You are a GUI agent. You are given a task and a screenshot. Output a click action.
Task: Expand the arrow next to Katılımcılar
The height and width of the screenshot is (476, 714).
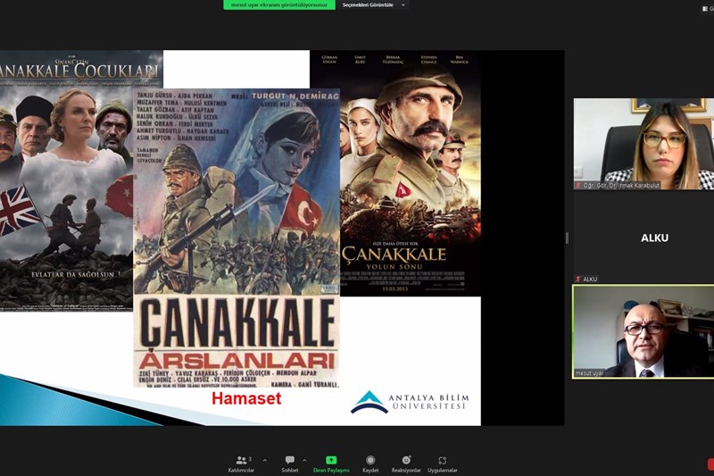pyautogui.click(x=265, y=460)
